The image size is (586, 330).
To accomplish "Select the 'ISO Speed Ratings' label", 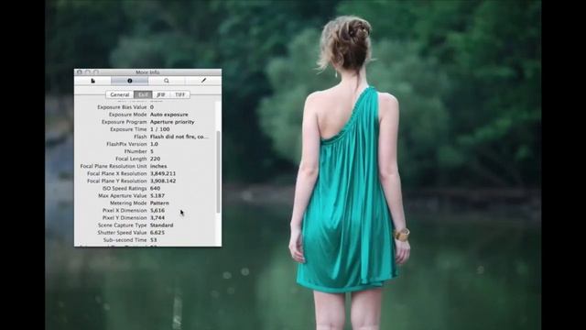I will pyautogui.click(x=125, y=188).
